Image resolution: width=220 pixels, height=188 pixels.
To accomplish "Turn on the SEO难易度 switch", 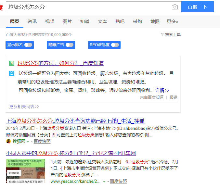I will (115, 45).
